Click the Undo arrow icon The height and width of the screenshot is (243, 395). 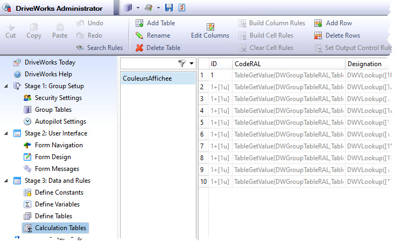pos(80,23)
